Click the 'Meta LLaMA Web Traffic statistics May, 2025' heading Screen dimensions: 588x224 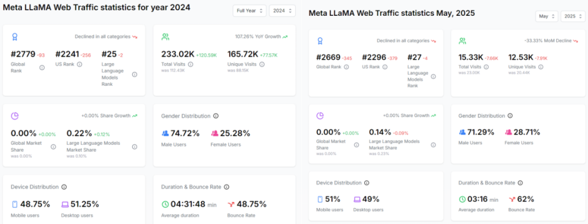pyautogui.click(x=391, y=14)
